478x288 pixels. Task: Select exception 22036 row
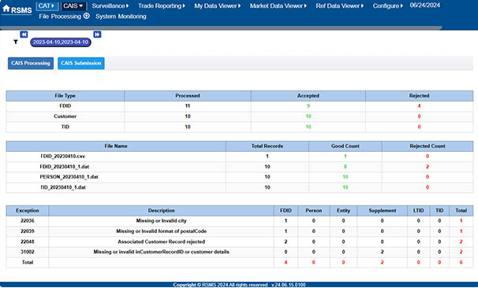tap(240, 221)
